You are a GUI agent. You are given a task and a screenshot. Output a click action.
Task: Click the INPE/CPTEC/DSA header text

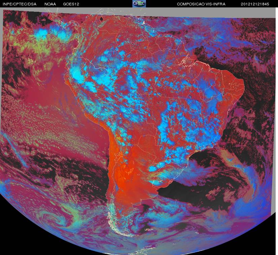[20, 4]
